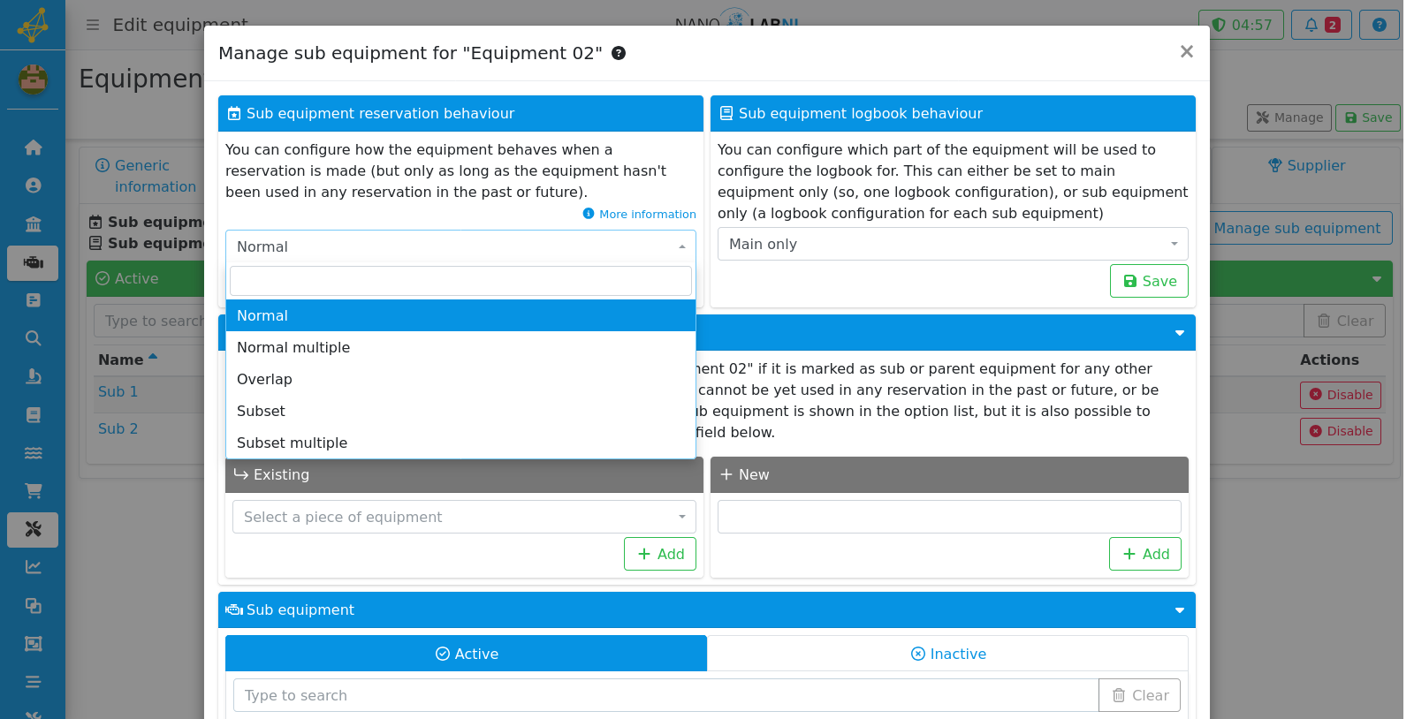The width and height of the screenshot is (1414, 719).
Task: Click the Manage sub equipment button
Action: point(1296,228)
